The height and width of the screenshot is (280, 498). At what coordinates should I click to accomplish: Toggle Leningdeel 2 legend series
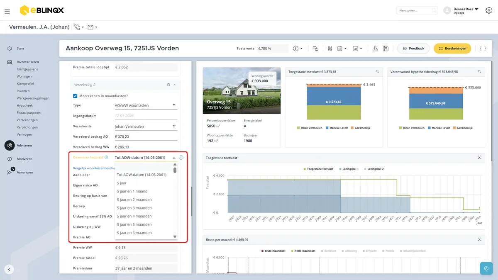coord(374,169)
